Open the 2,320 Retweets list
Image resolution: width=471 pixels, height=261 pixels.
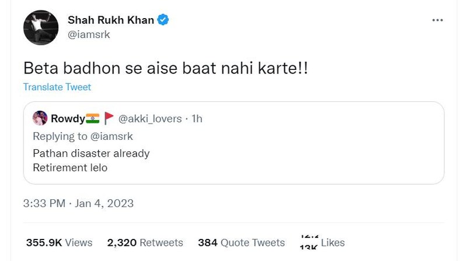(145, 242)
